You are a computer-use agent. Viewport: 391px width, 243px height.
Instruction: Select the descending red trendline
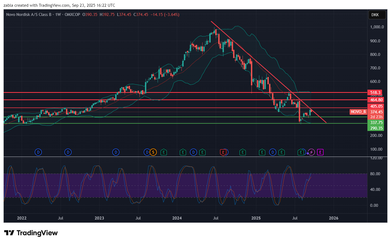click(x=269, y=72)
